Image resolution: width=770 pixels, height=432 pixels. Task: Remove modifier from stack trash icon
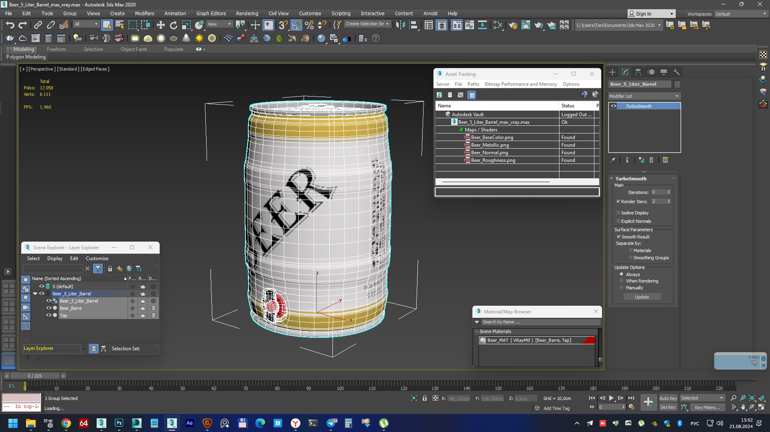(x=651, y=160)
